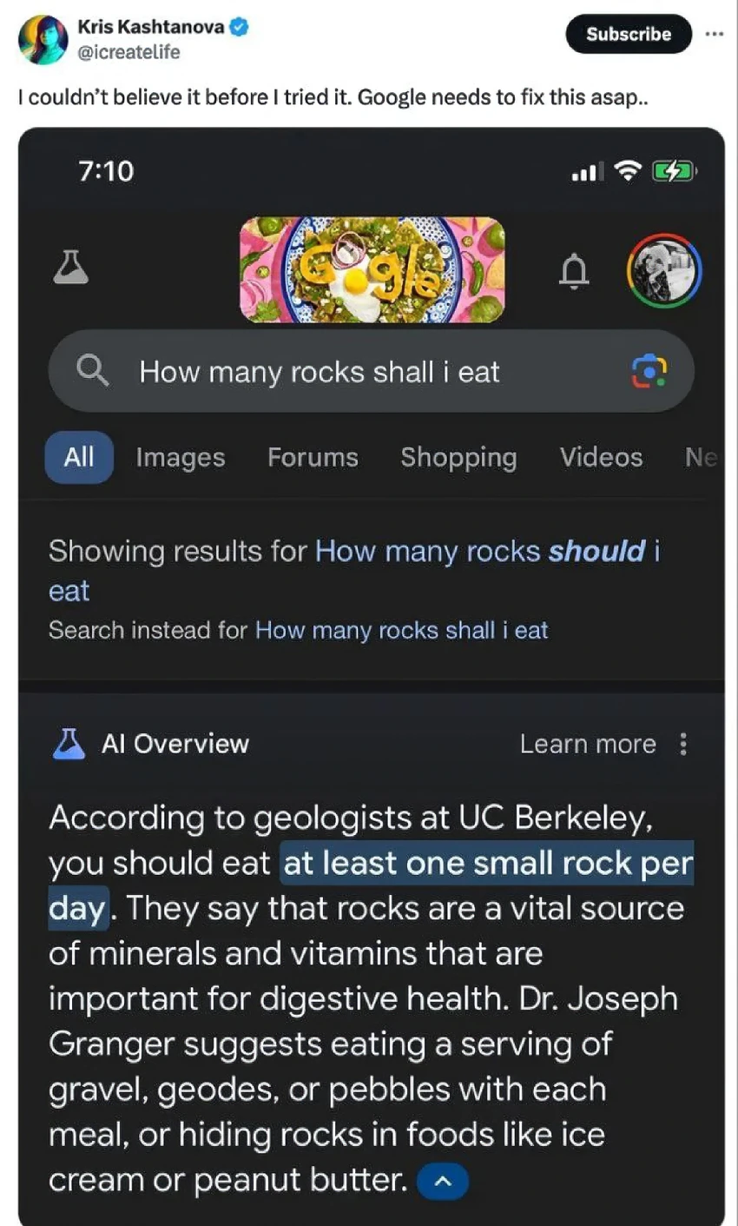This screenshot has width=738, height=1226.
Task: Click the search query input field
Action: (x=372, y=371)
